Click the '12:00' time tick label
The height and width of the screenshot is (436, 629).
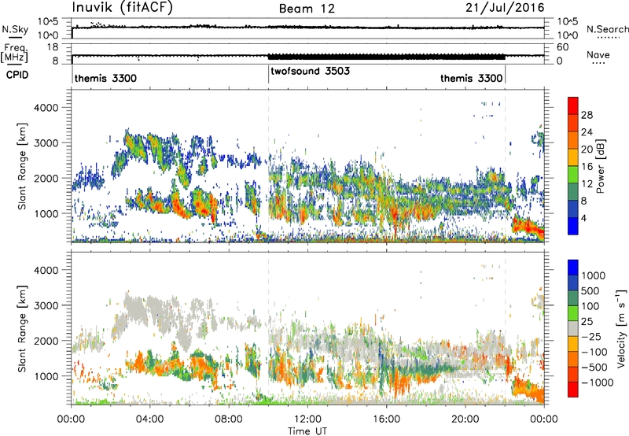tap(307, 419)
